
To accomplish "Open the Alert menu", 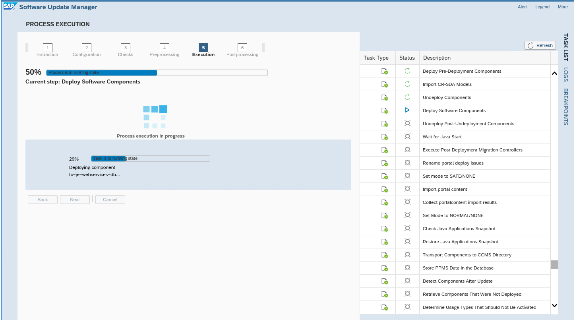I will point(522,7).
